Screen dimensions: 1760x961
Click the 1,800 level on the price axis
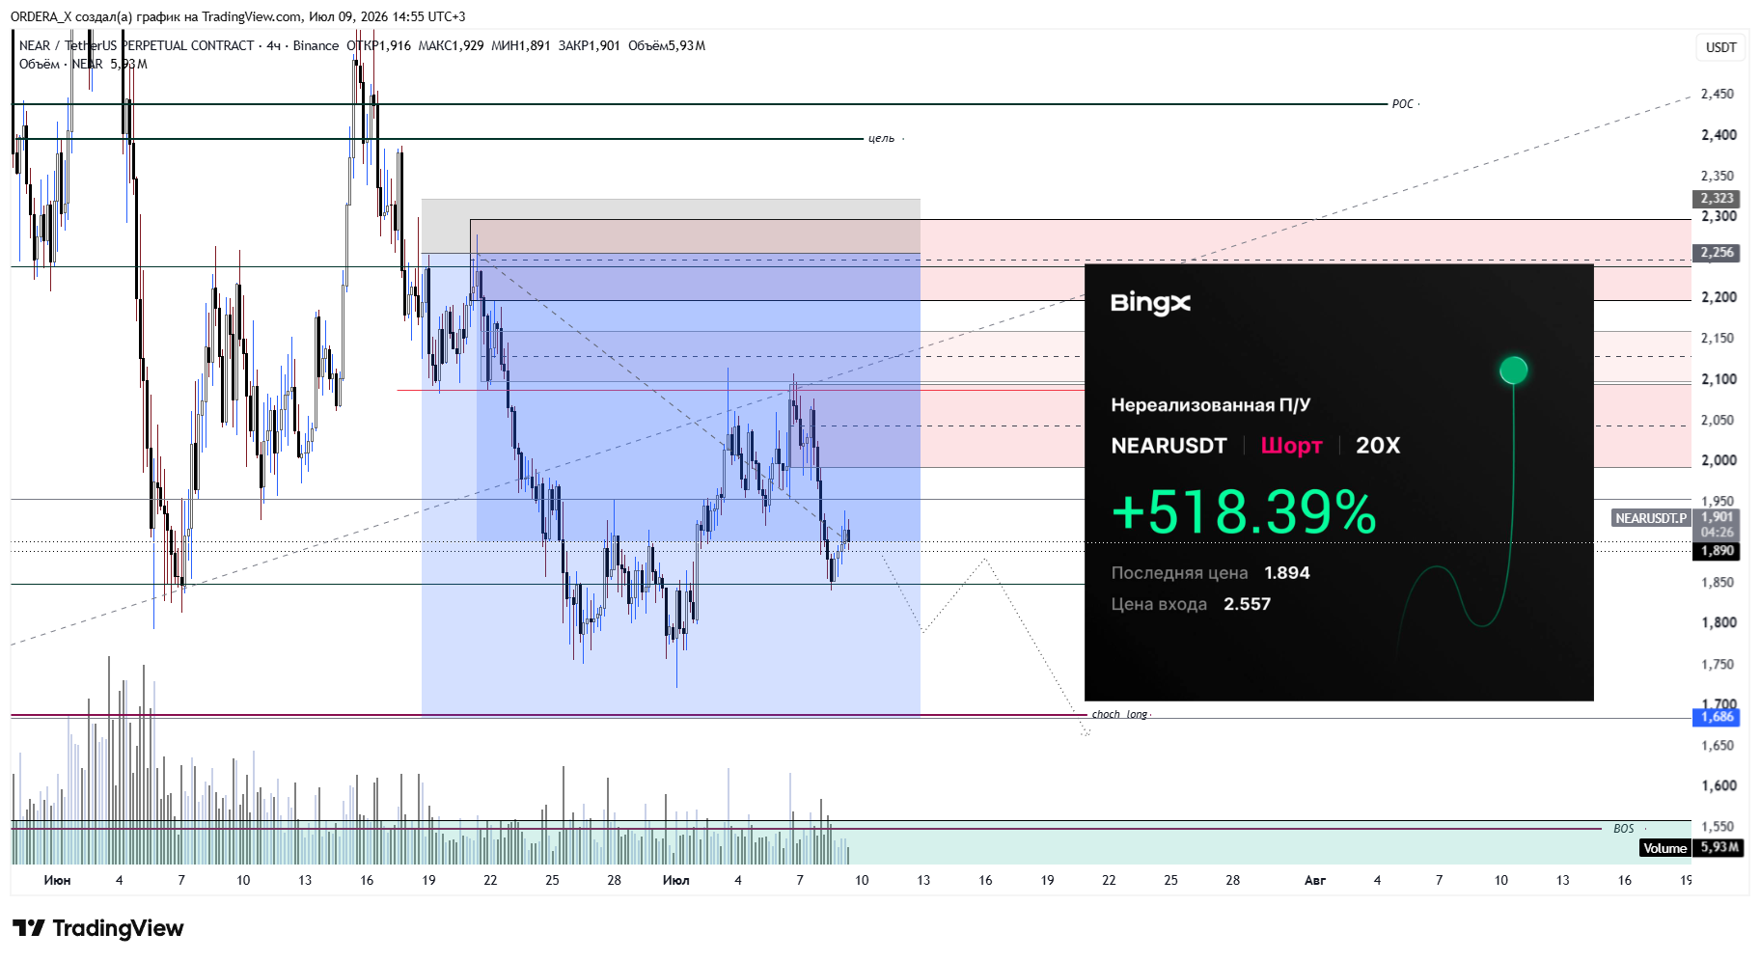1719,622
